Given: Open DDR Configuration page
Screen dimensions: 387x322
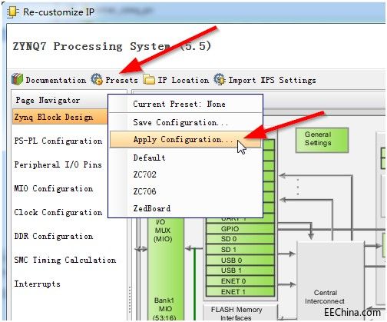Looking at the screenshot, I should 54,236.
